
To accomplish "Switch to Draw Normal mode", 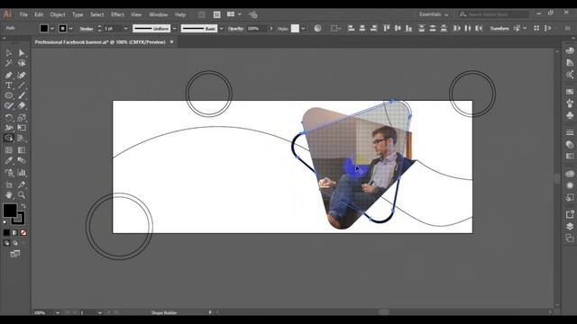I will (6, 243).
